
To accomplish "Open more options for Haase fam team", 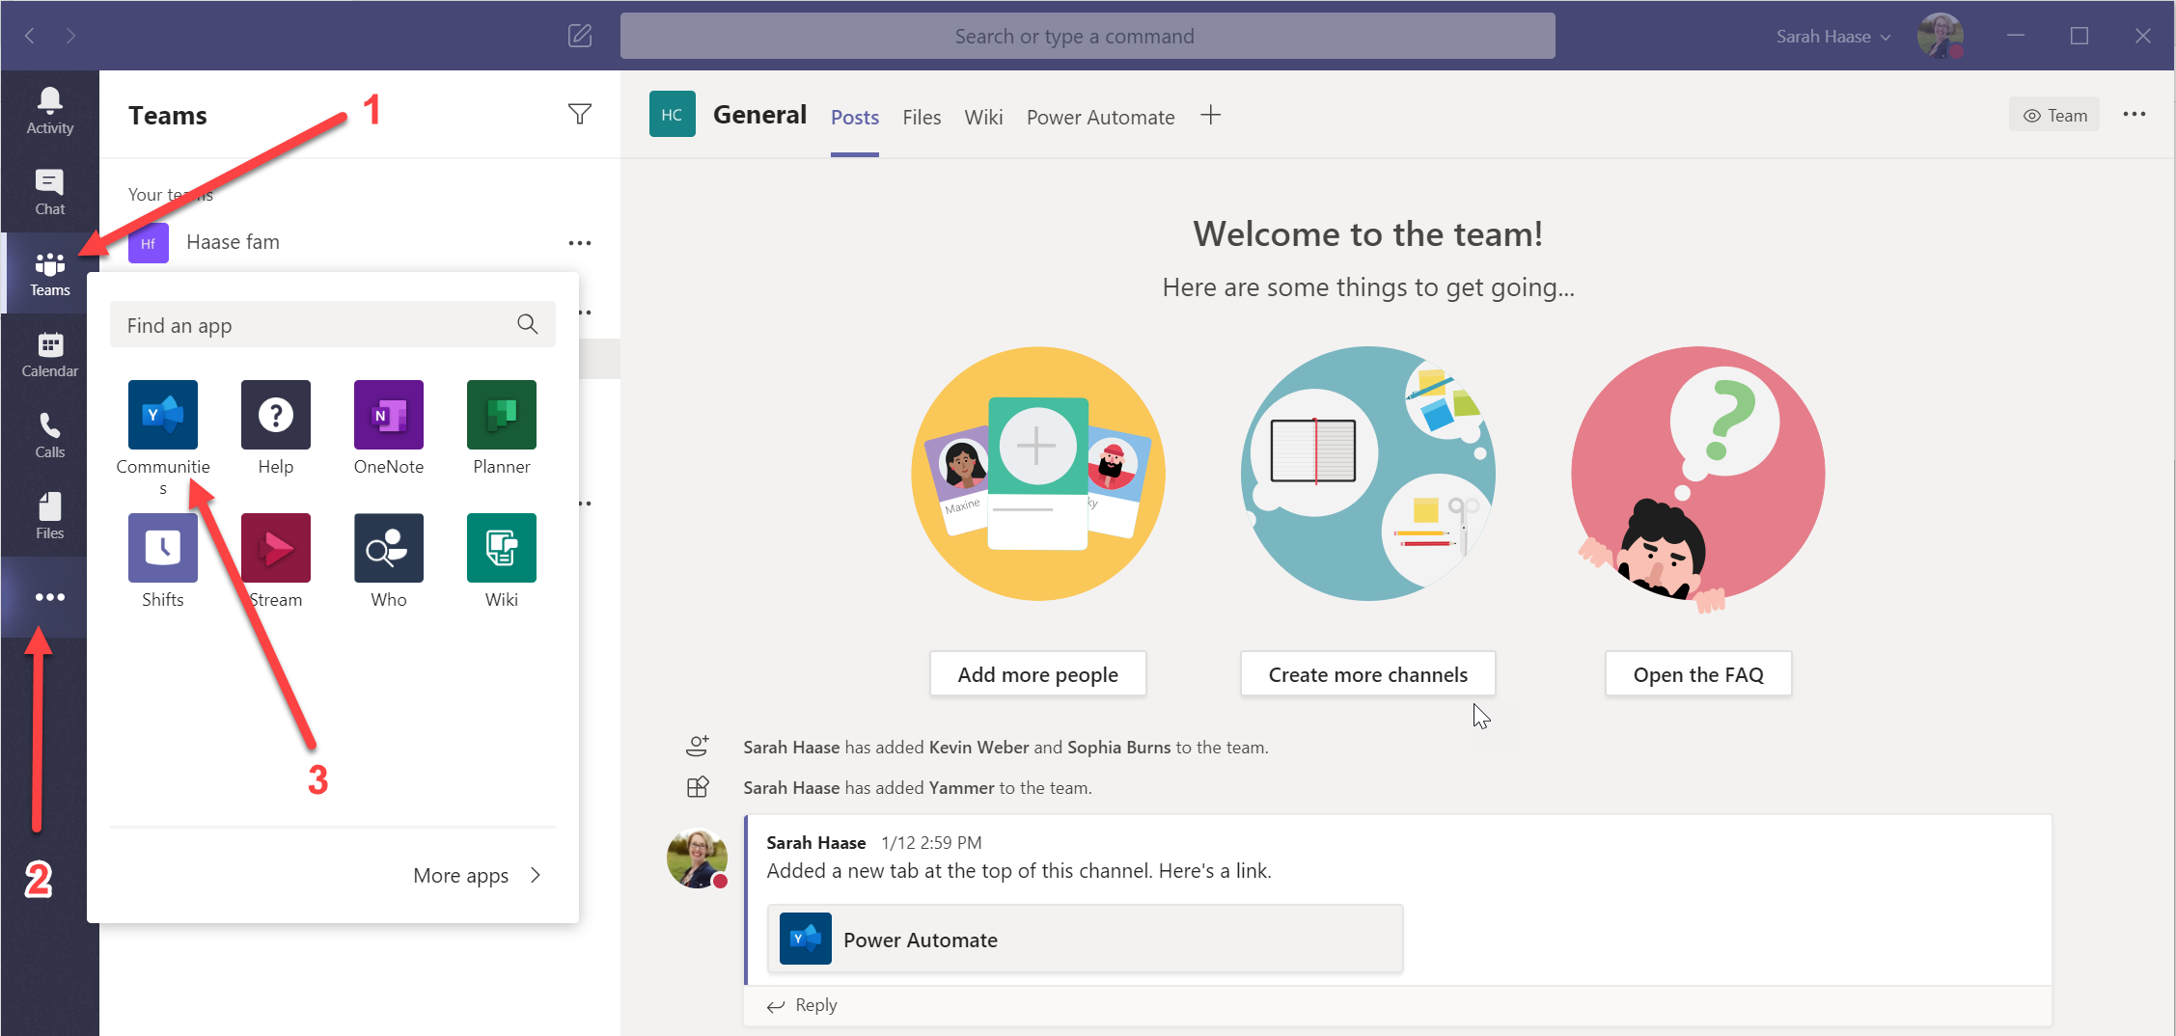I will point(580,242).
